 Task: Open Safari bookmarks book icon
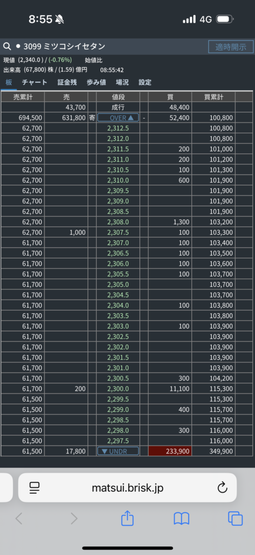pyautogui.click(x=182, y=519)
